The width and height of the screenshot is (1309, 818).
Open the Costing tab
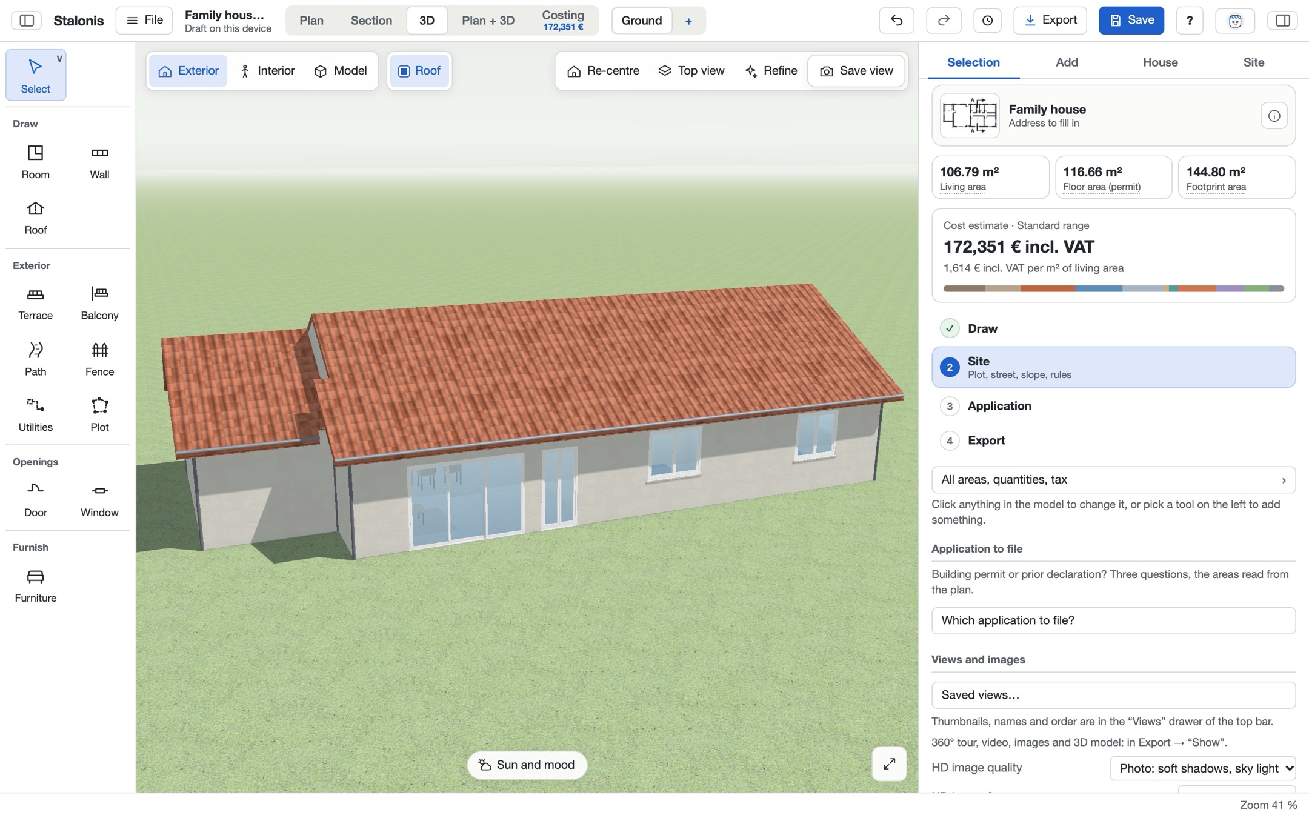563,21
